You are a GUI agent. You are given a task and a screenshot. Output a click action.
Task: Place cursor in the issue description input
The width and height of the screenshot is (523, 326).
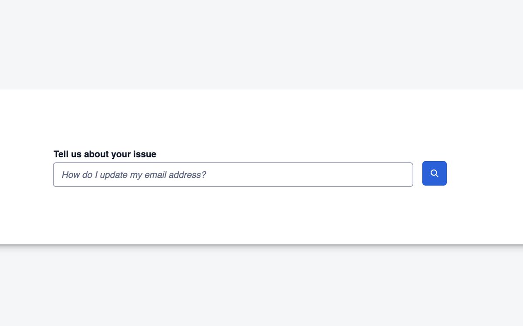click(233, 175)
